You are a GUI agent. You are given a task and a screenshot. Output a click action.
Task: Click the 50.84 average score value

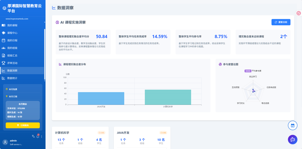click(x=102, y=37)
